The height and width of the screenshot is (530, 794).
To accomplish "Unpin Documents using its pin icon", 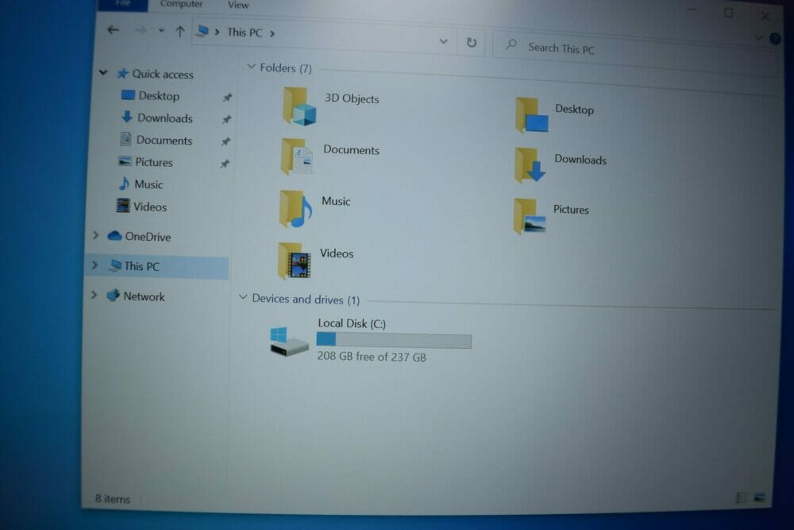I will pyautogui.click(x=225, y=141).
